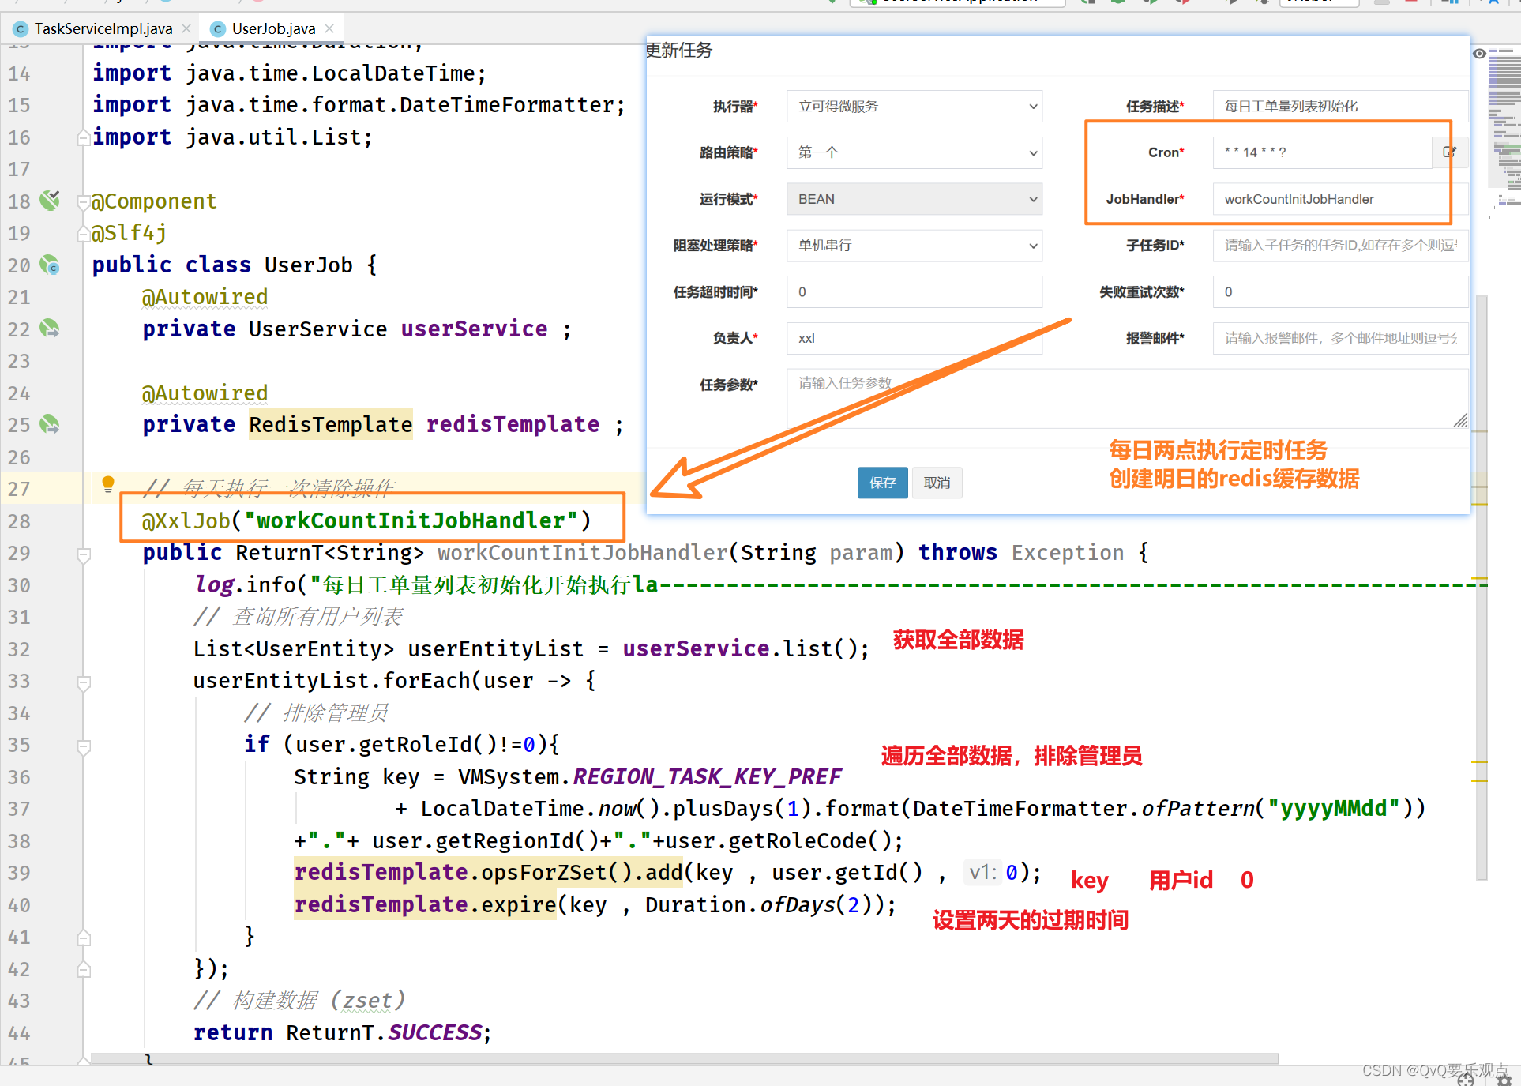Click the editor vertical scrollbar on right
The width and height of the screenshot is (1521, 1086).
tap(1482, 587)
